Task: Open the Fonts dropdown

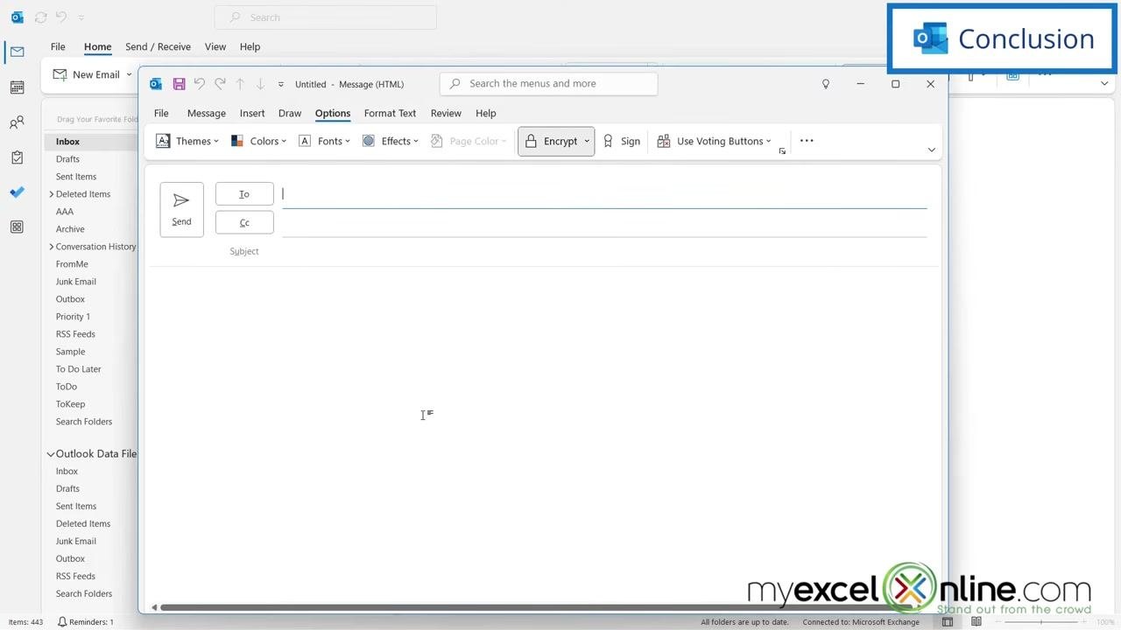Action: (x=324, y=141)
